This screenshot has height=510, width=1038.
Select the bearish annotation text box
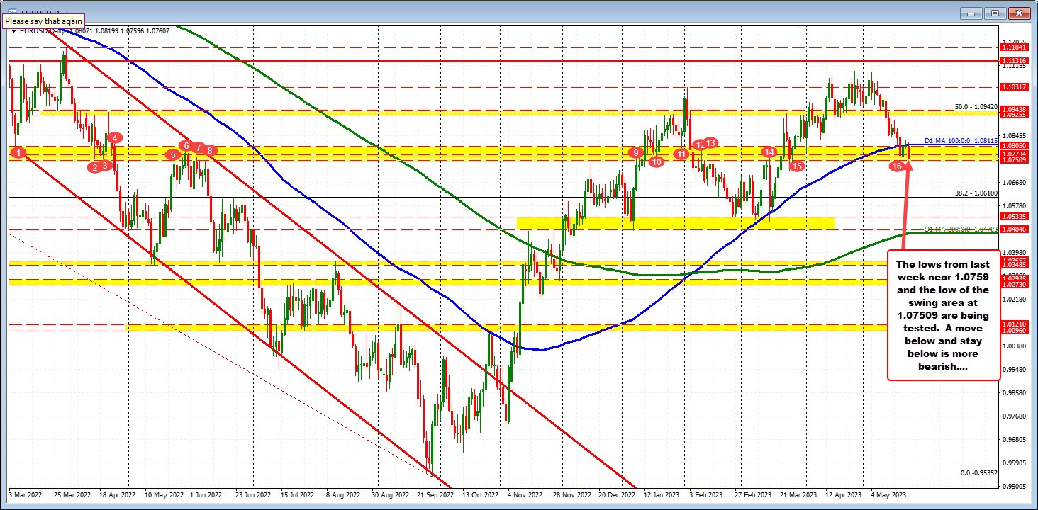tap(943, 315)
